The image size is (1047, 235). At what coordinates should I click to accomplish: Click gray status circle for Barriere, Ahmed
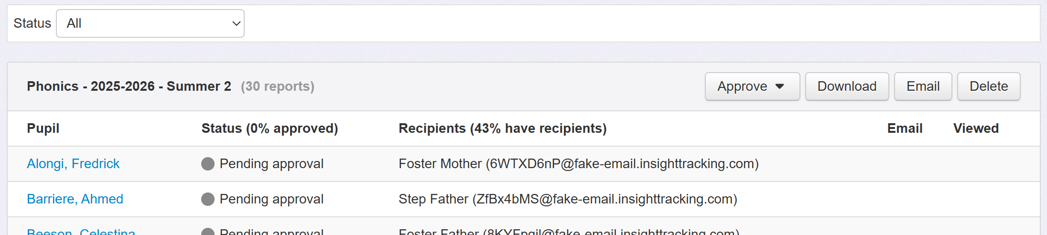208,199
